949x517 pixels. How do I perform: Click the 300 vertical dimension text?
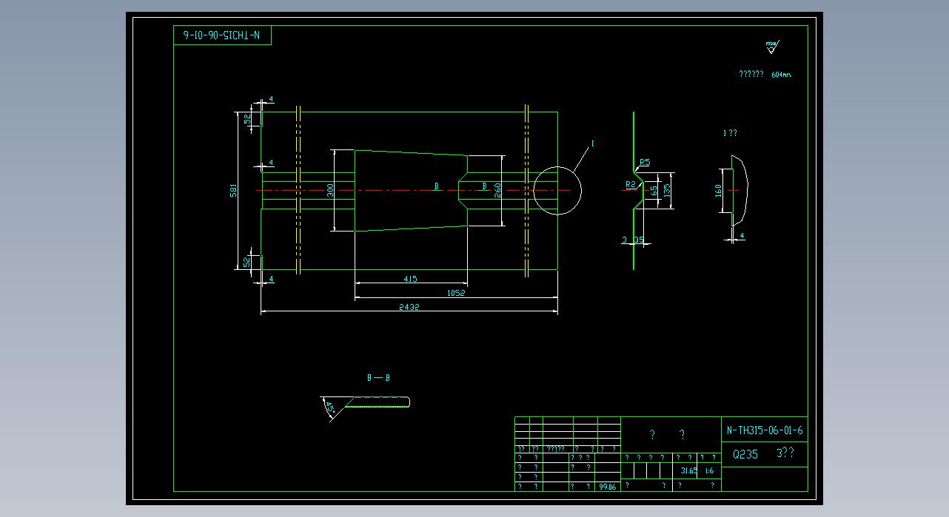[x=331, y=190]
